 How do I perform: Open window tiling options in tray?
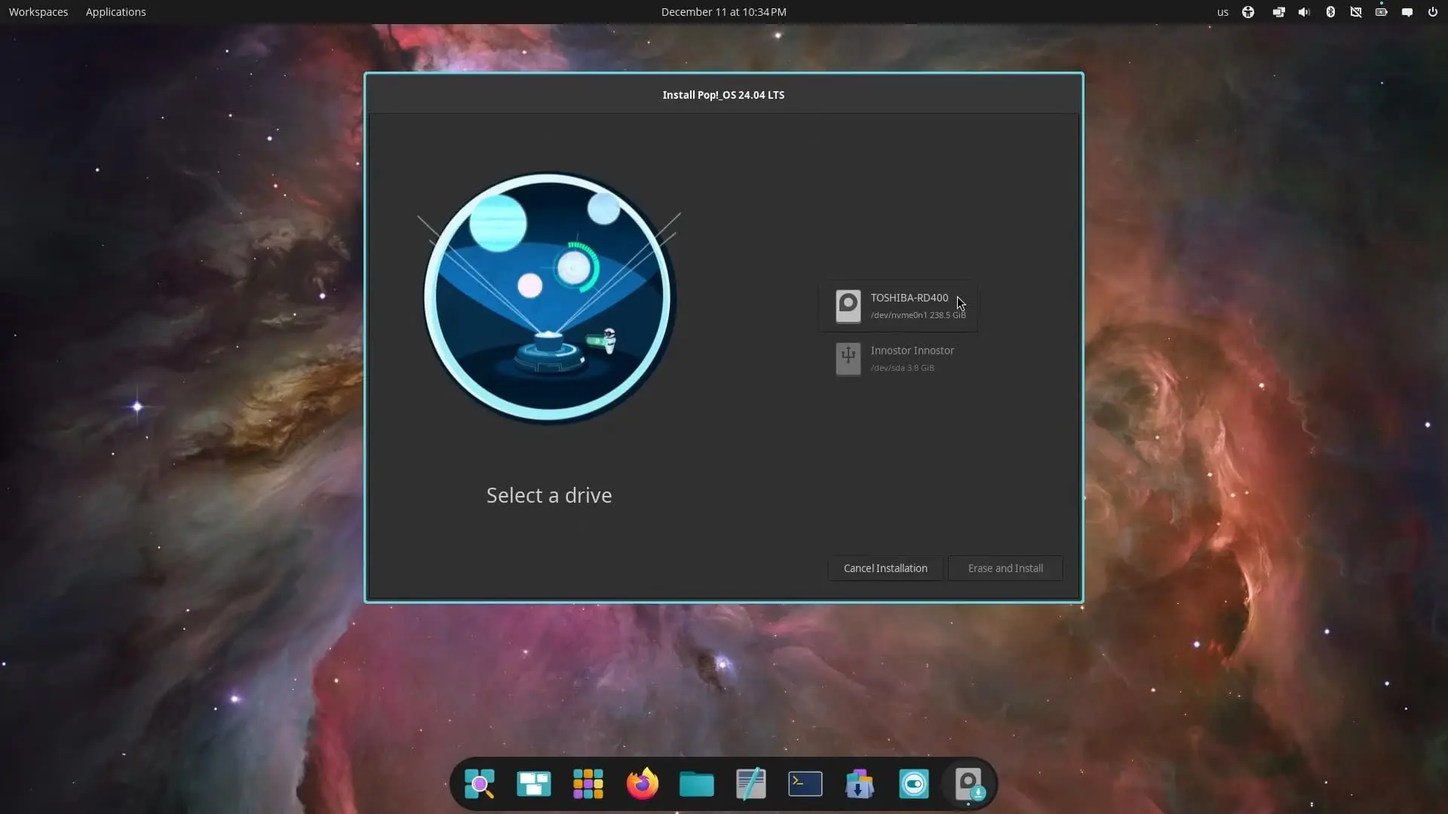(1278, 12)
